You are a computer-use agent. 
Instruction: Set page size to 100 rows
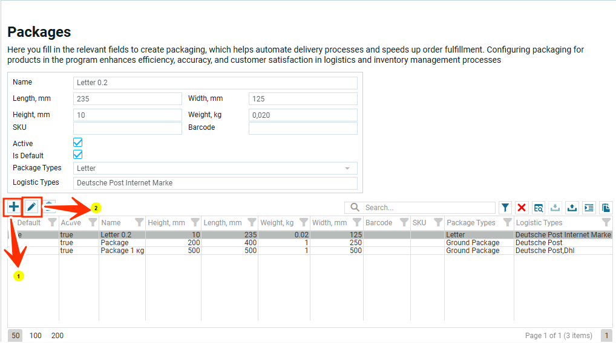click(36, 336)
